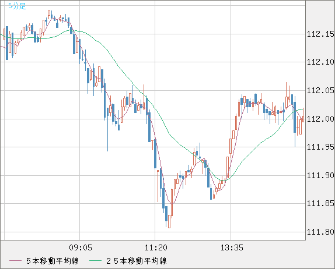This screenshot has width=335, height=269.
Task: Click the 13:35 time axis label
Action: [232, 247]
